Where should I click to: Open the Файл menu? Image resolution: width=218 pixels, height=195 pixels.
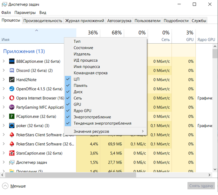pyautogui.click(x=6, y=12)
